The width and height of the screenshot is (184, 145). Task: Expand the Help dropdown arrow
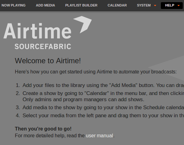[x=179, y=6]
